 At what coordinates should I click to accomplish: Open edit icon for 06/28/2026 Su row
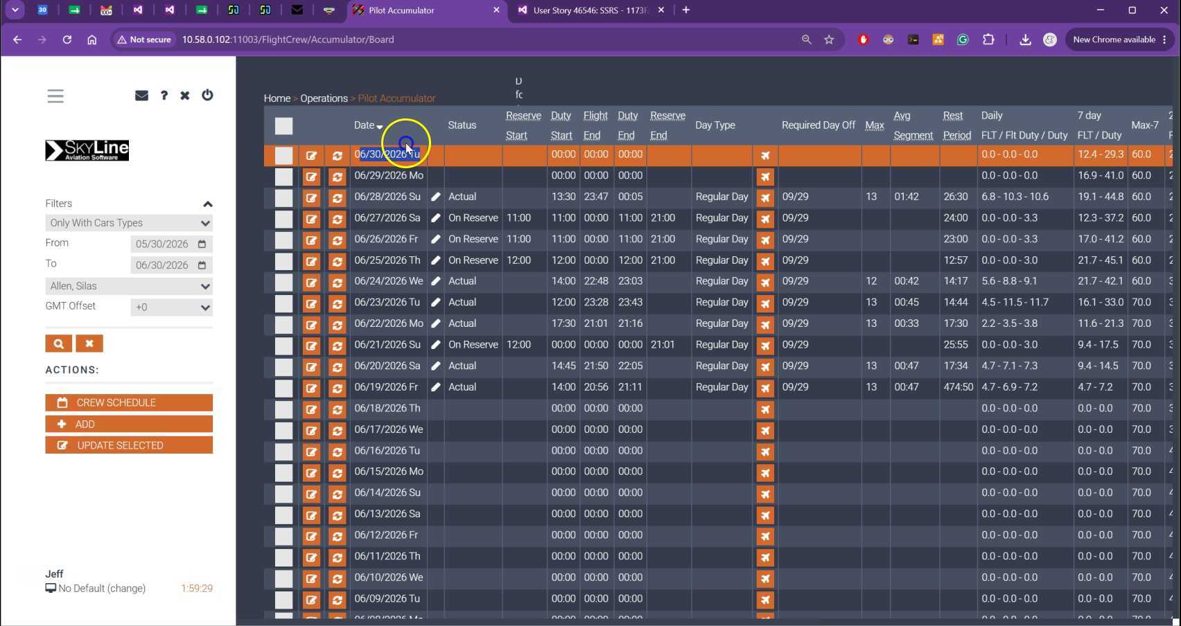coord(311,198)
